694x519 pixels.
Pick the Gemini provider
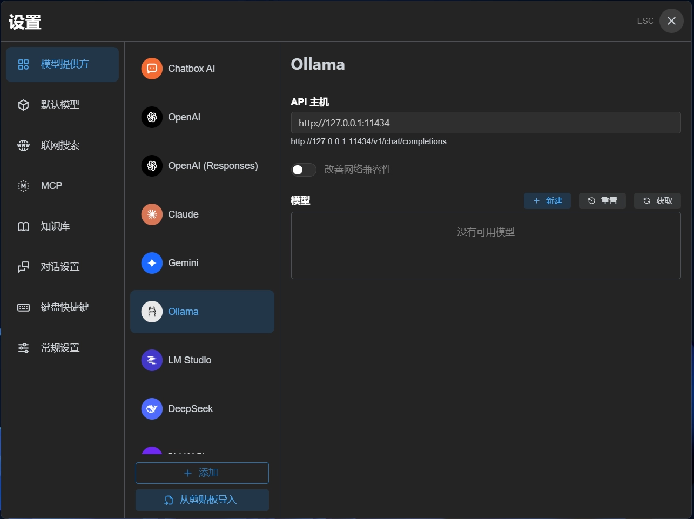(x=202, y=263)
